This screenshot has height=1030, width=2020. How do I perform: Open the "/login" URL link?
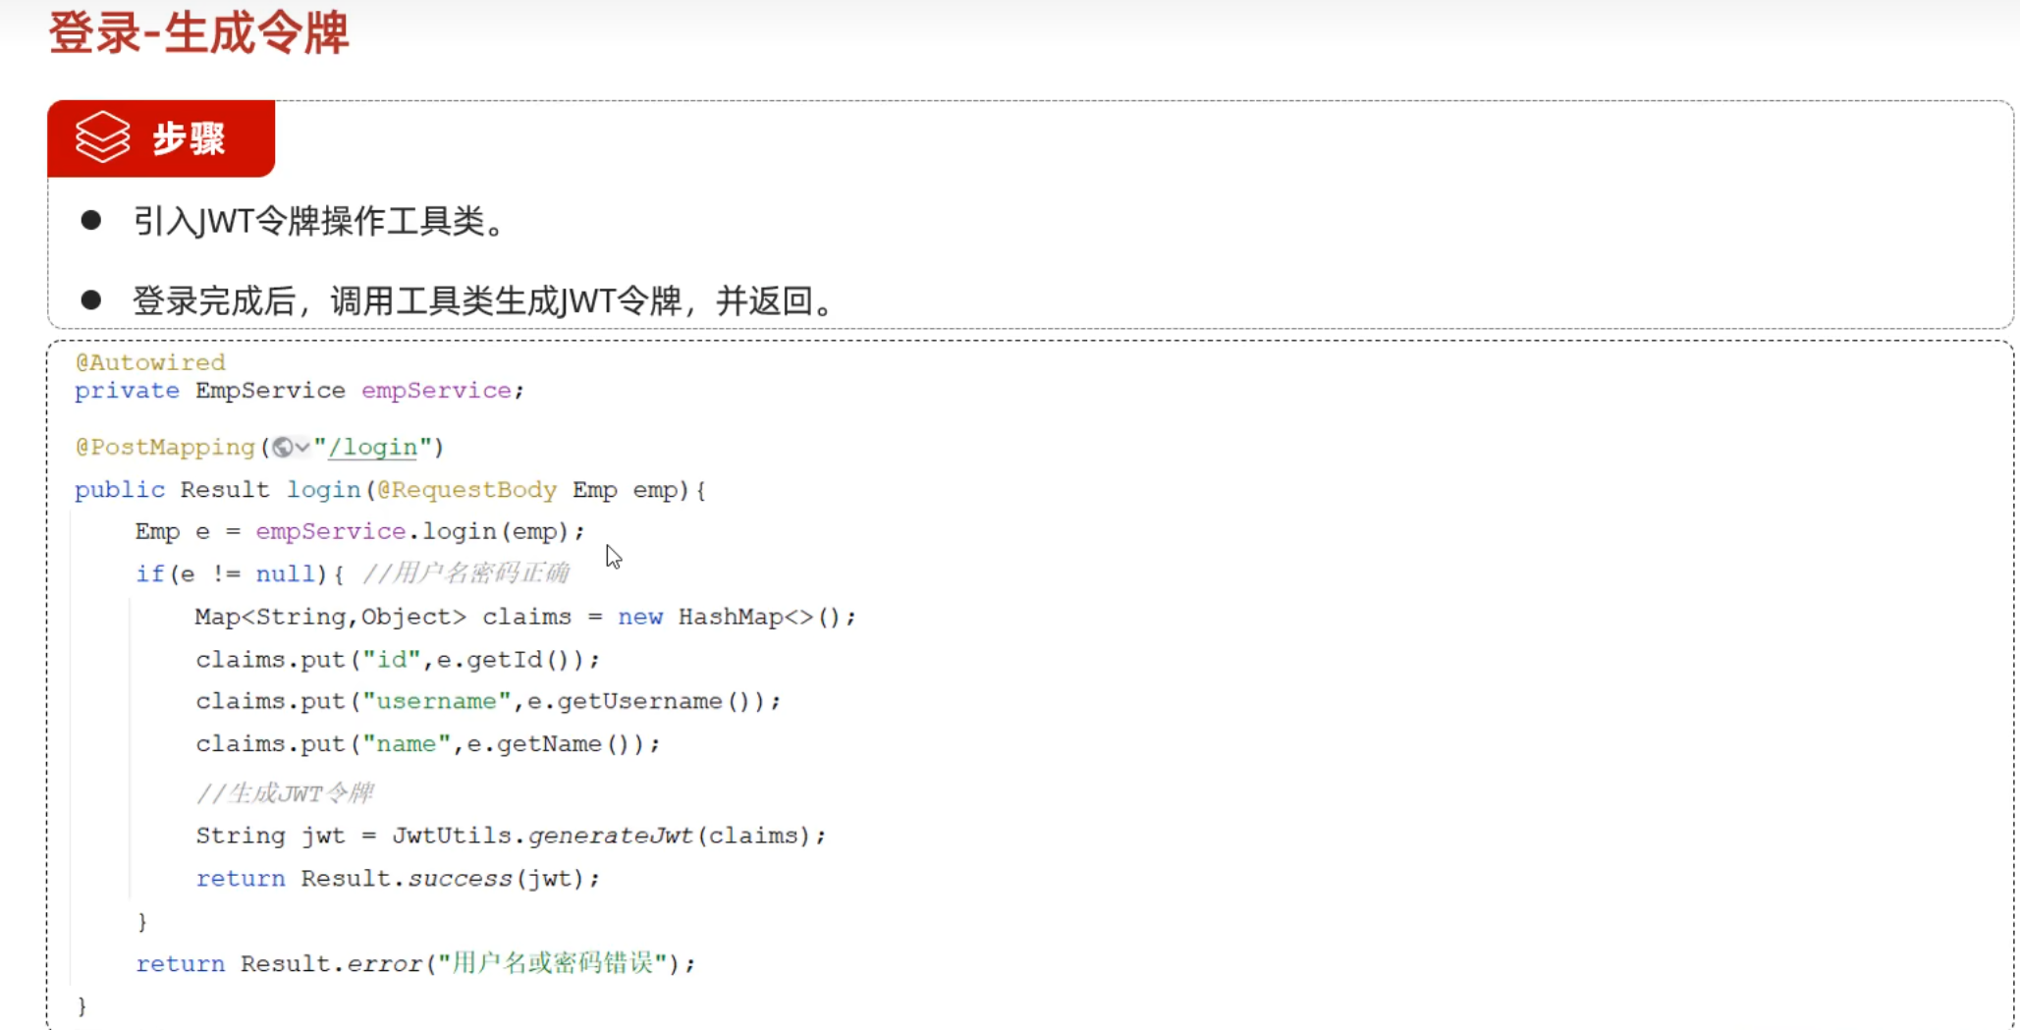coord(373,448)
